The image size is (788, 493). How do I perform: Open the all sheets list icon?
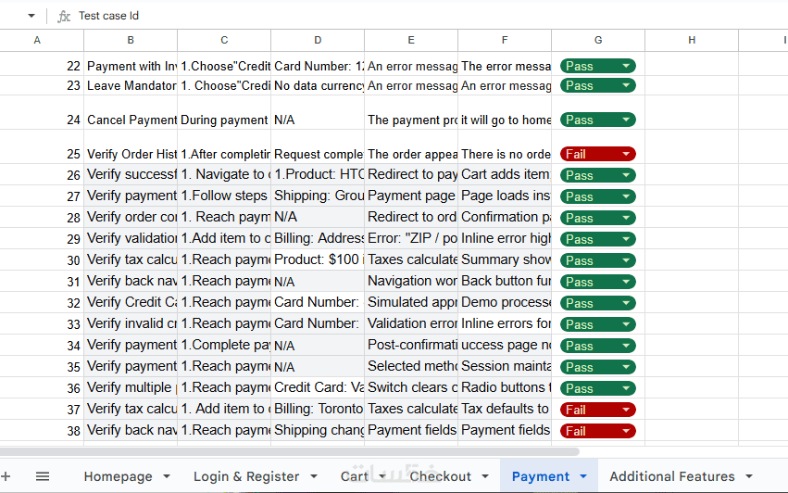click(43, 476)
